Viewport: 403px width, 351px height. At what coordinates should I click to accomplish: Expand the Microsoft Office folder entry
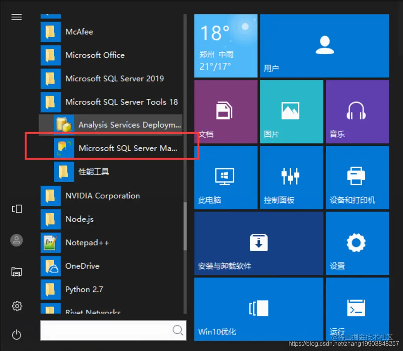coord(111,55)
